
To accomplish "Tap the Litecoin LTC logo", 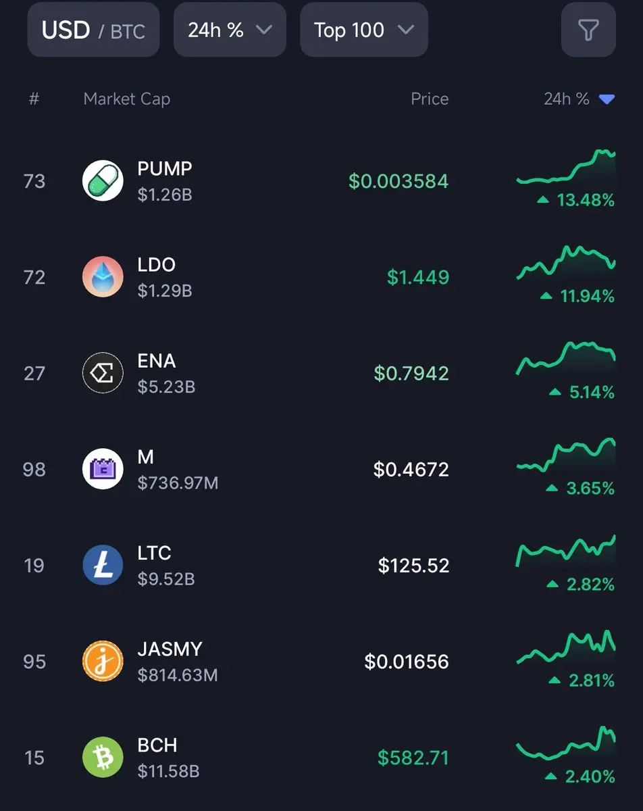I will point(103,565).
